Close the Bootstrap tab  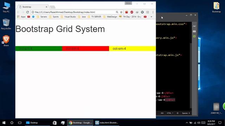(46, 7)
